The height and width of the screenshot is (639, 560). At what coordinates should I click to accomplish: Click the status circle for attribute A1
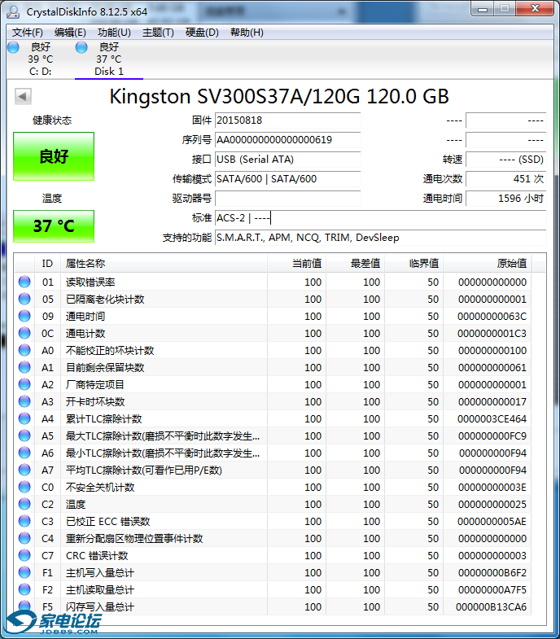pyautogui.click(x=24, y=367)
